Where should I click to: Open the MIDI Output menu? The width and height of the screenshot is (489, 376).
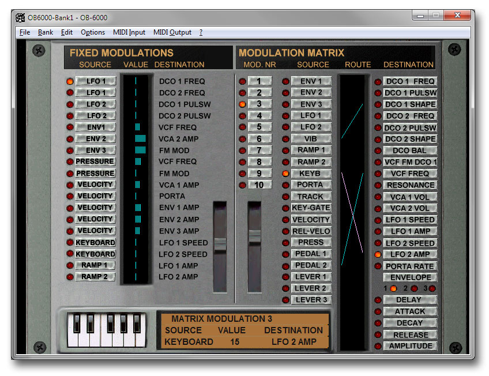[x=172, y=32]
